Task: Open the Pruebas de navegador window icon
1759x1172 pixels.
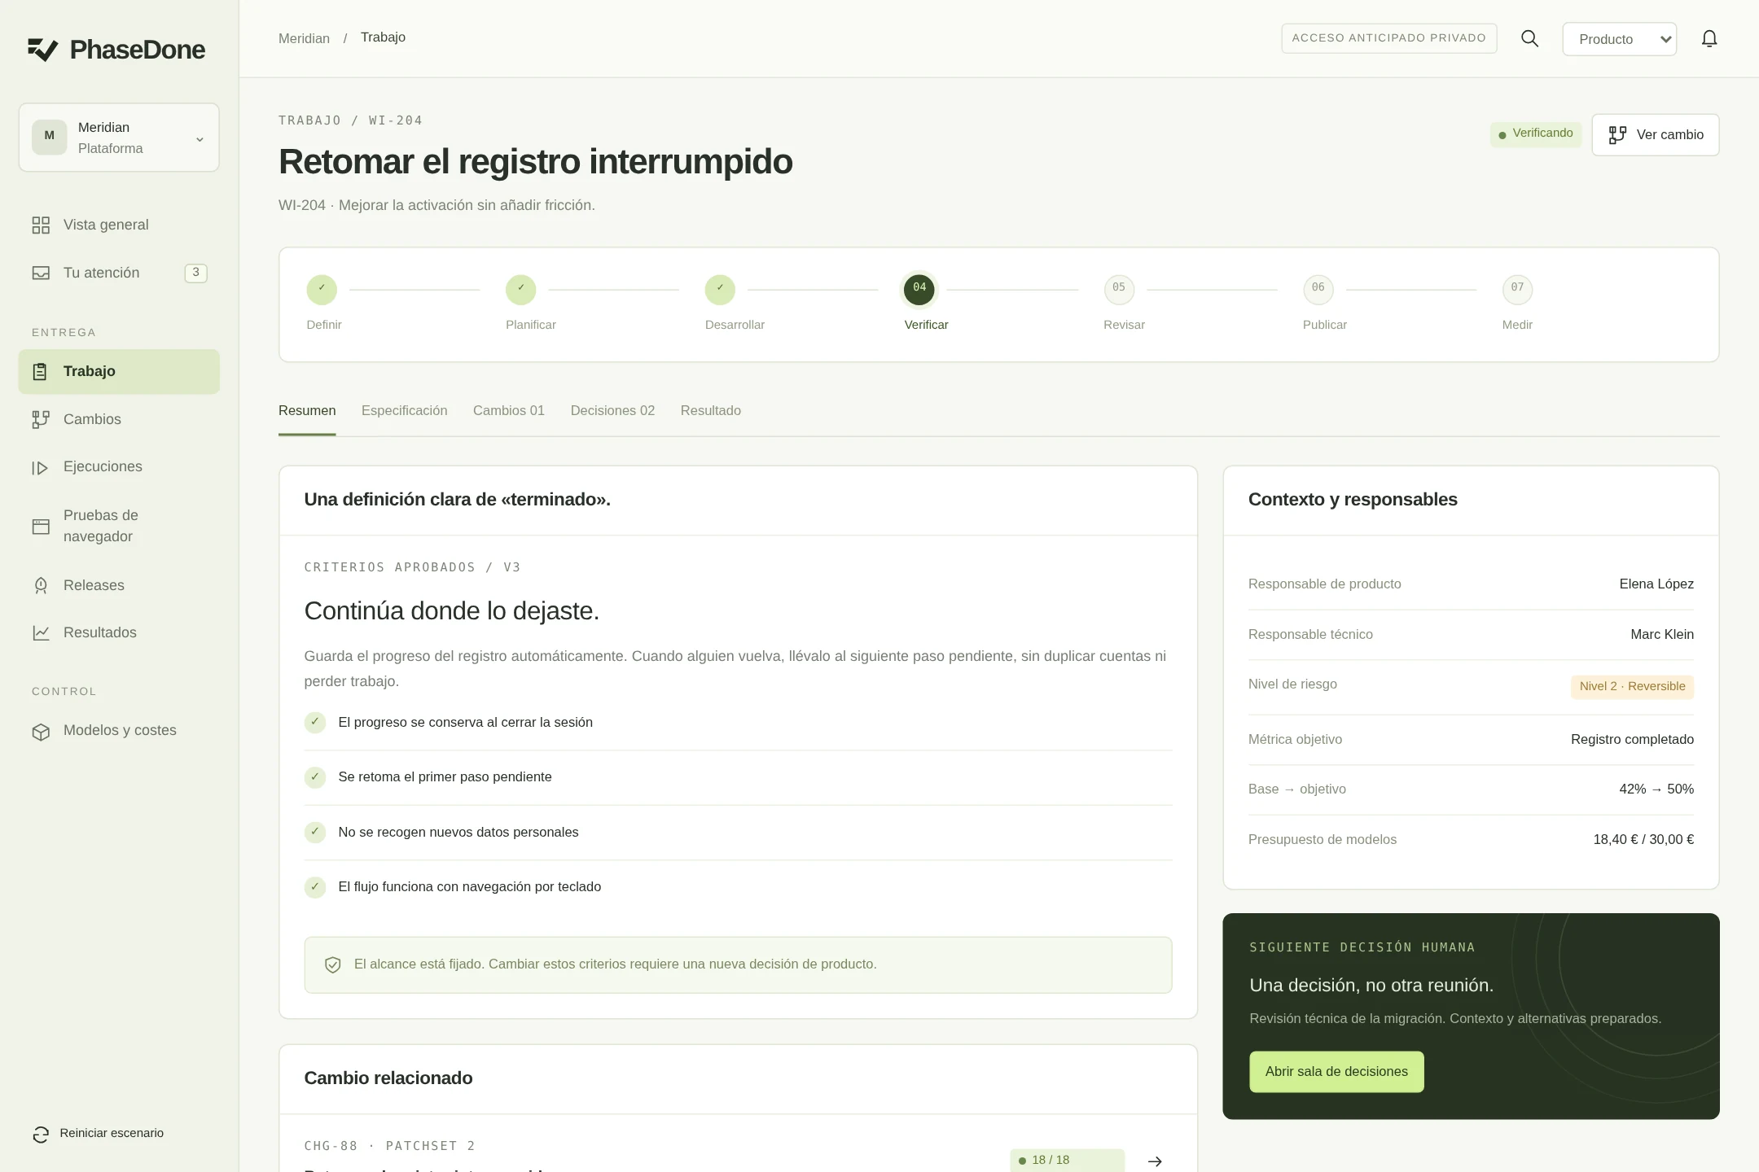Action: pyautogui.click(x=41, y=527)
